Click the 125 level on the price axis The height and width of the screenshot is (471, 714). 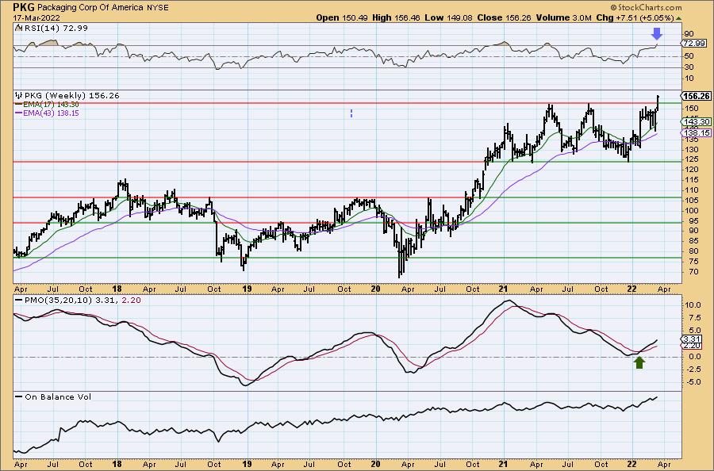(690, 159)
